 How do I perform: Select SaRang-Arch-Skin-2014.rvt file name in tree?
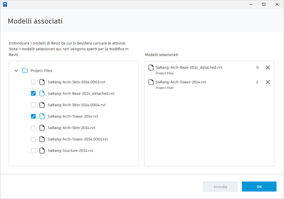(71, 128)
